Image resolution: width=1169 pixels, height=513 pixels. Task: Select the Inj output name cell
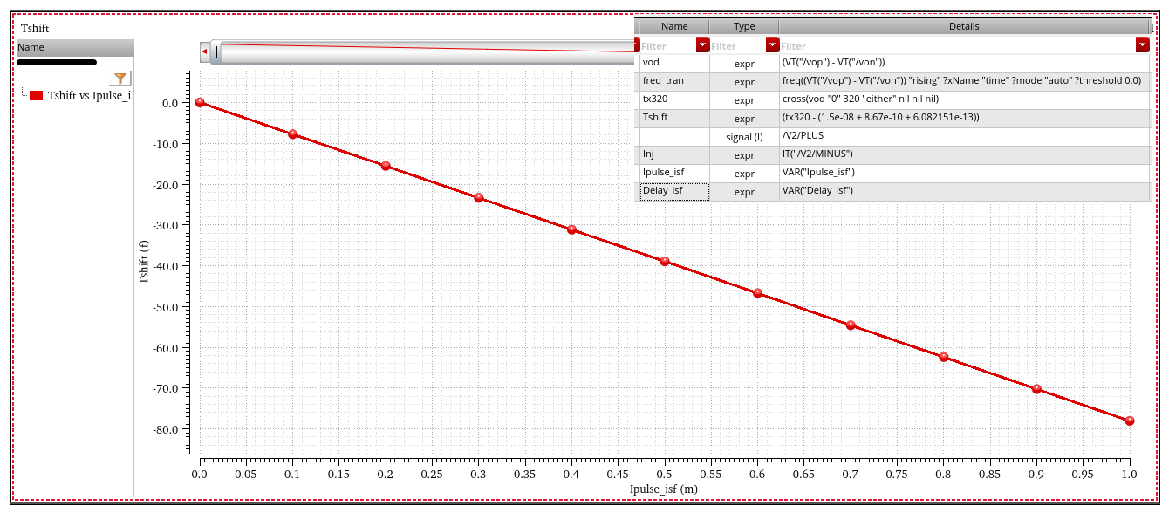click(x=674, y=154)
